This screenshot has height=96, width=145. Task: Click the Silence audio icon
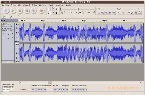click(114, 13)
